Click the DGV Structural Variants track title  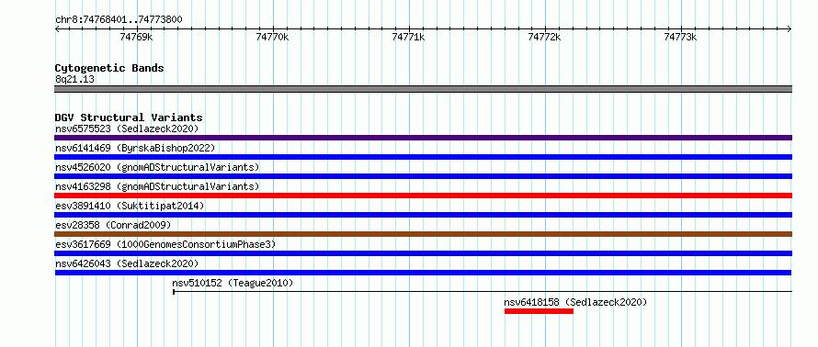point(129,118)
